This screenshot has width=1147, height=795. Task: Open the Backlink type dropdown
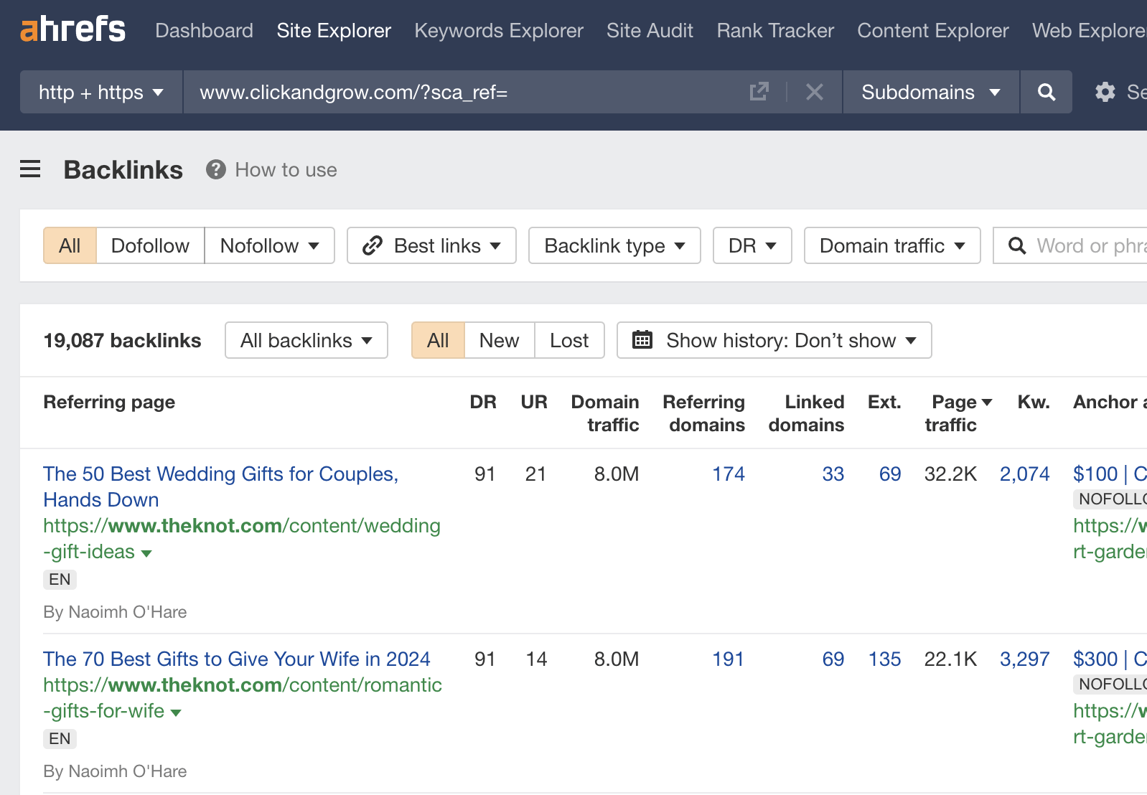(x=614, y=245)
